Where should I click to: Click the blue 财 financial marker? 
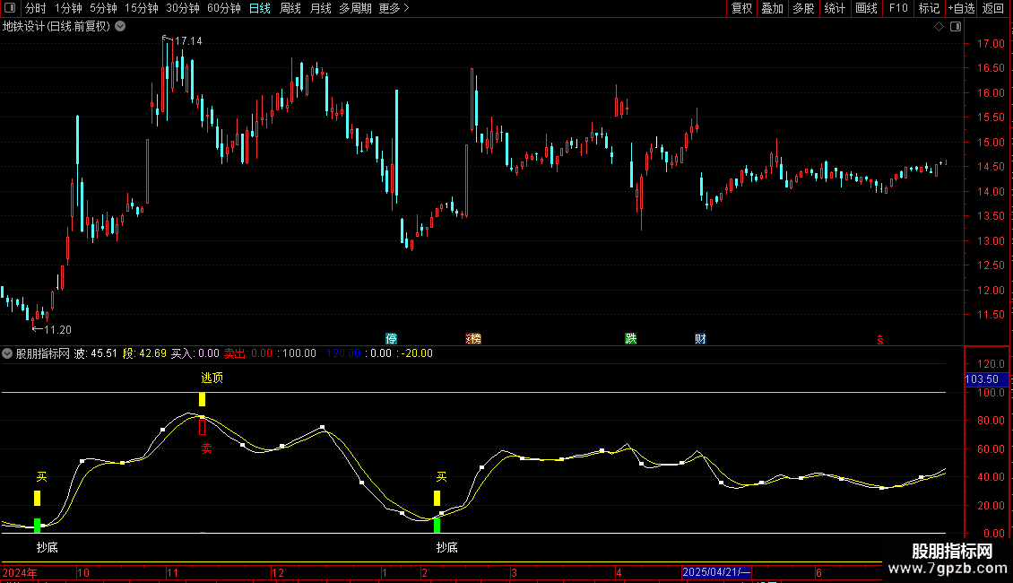[x=700, y=339]
